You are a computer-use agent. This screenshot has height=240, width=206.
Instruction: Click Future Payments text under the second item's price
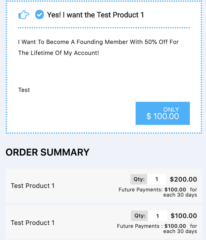151,226
